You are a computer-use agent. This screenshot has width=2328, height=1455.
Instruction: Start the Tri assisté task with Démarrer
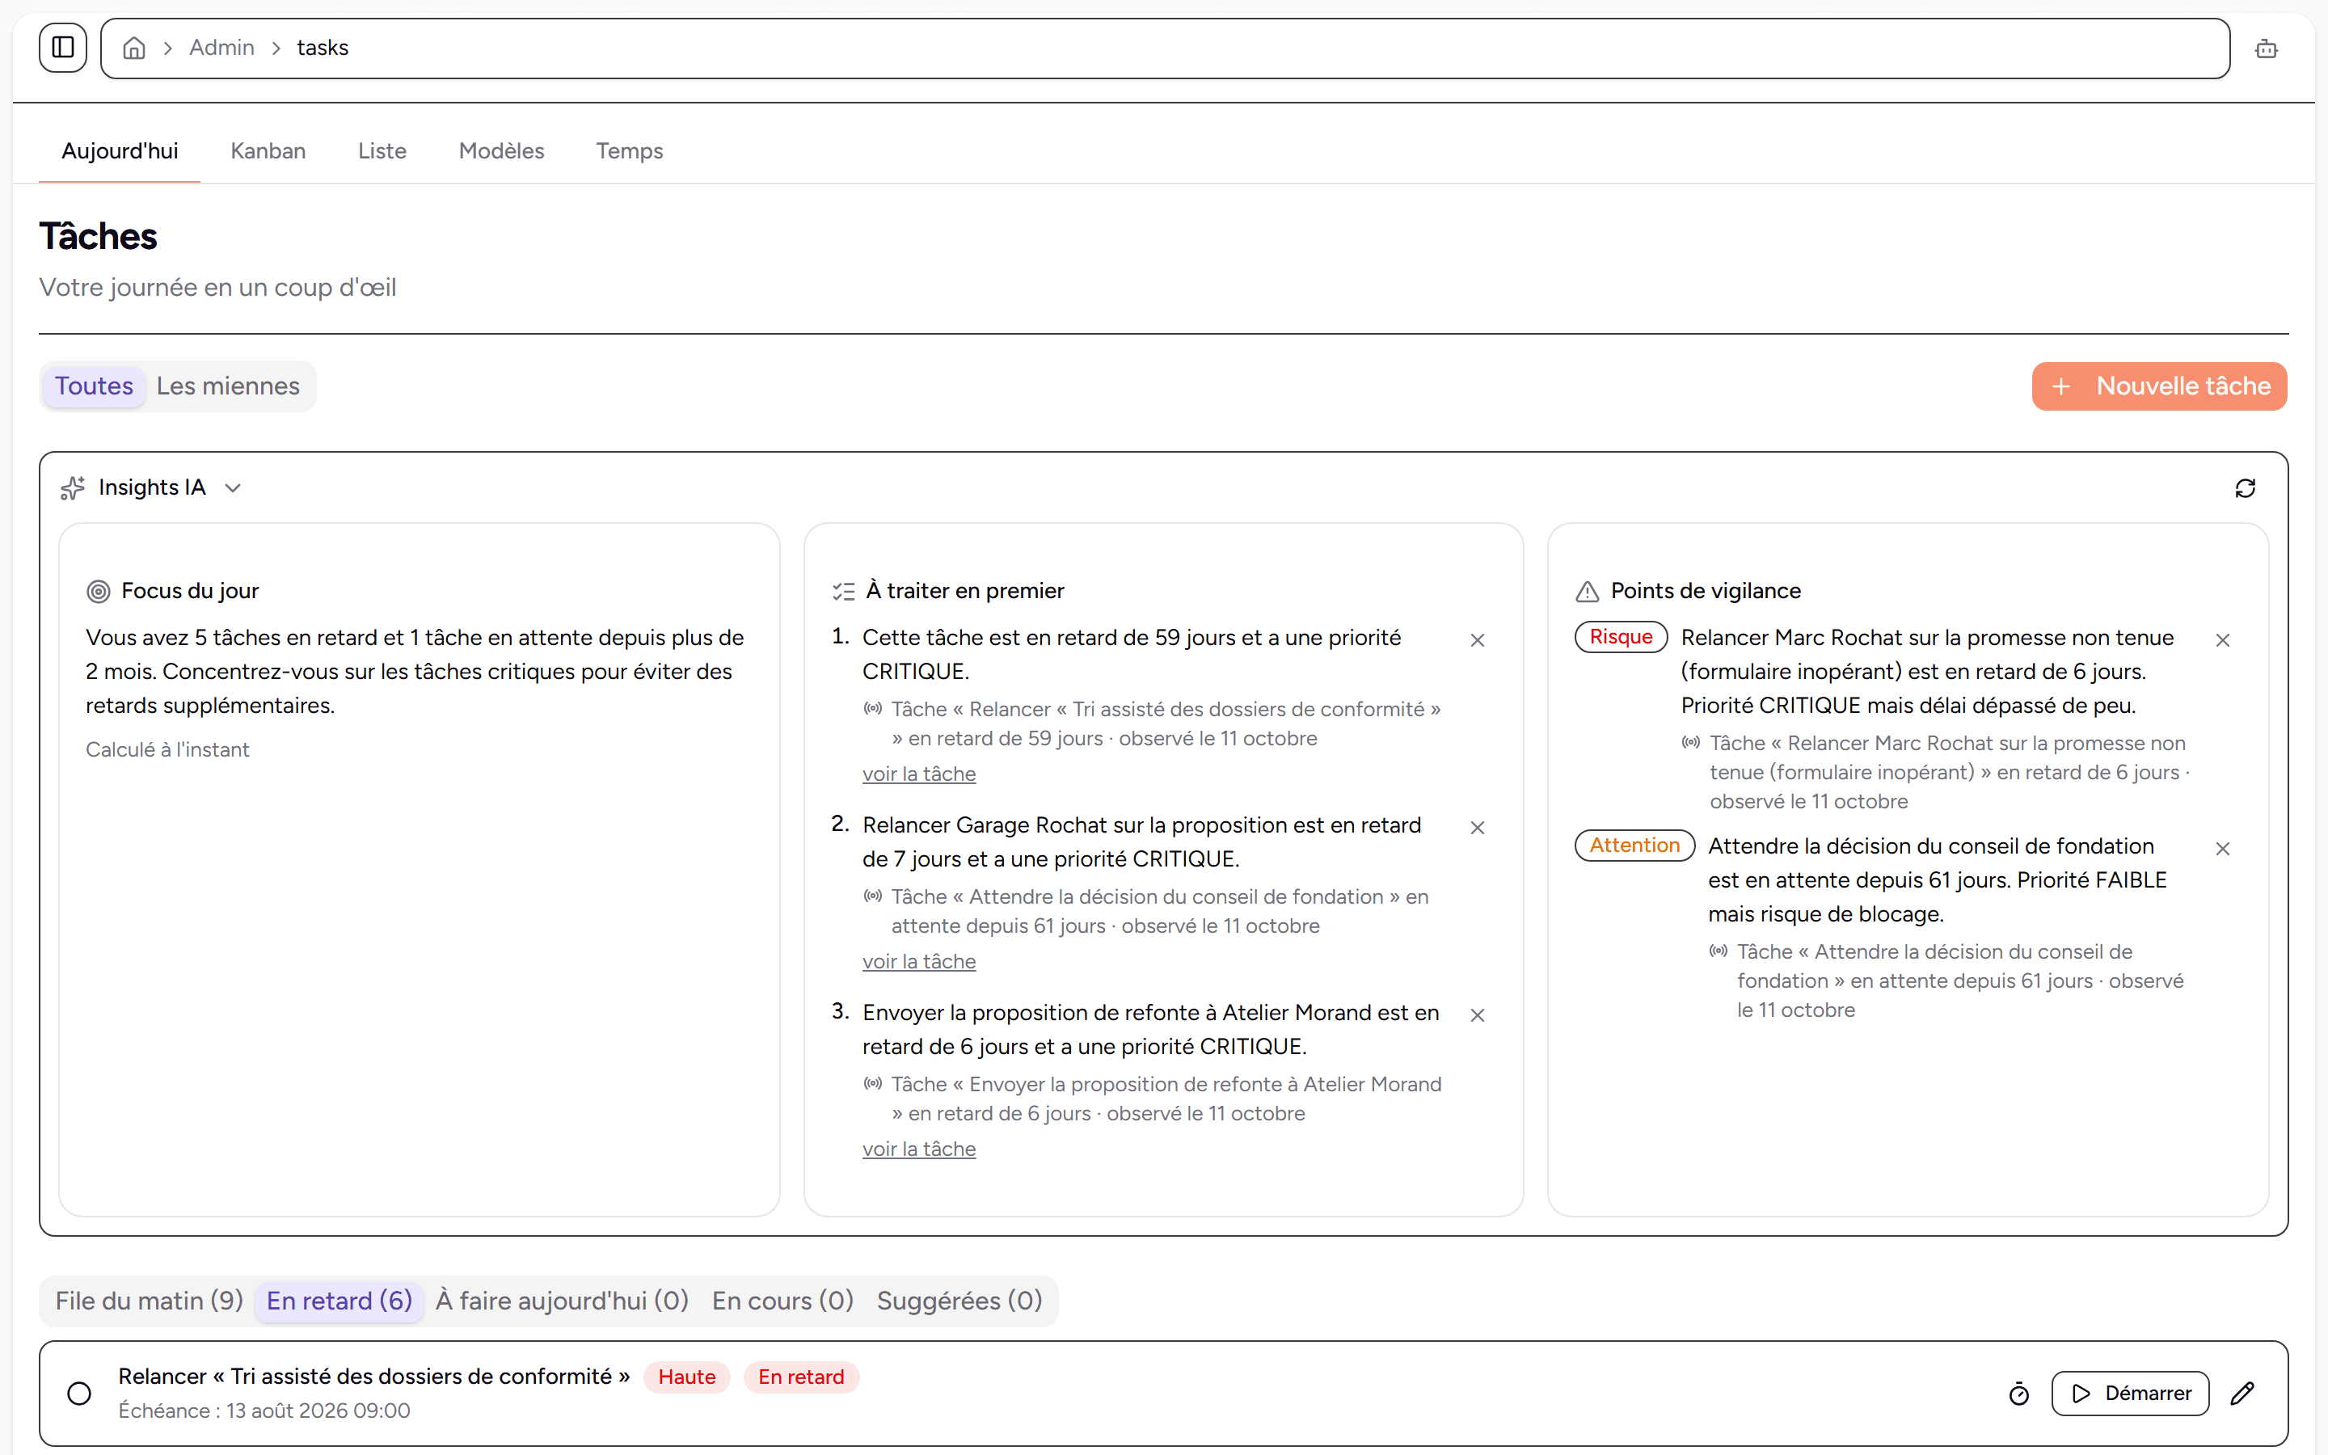pyautogui.click(x=2130, y=1394)
